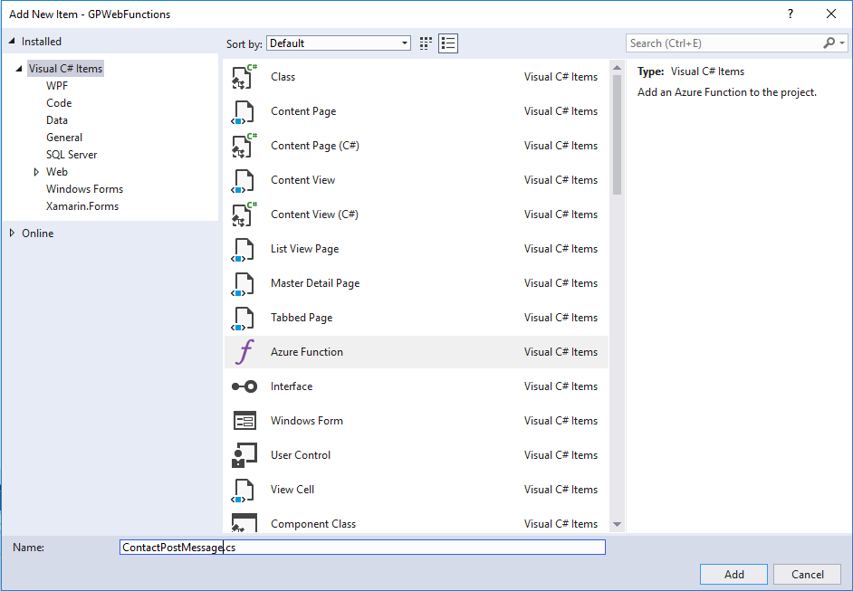The width and height of the screenshot is (853, 591).
Task: Select the User Control item name
Action: (301, 455)
